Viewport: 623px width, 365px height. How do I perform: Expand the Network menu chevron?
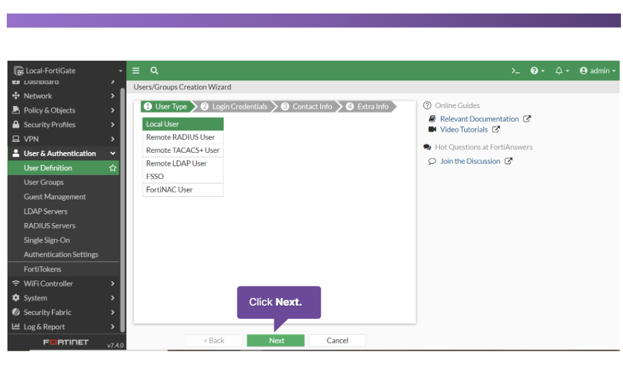(113, 96)
